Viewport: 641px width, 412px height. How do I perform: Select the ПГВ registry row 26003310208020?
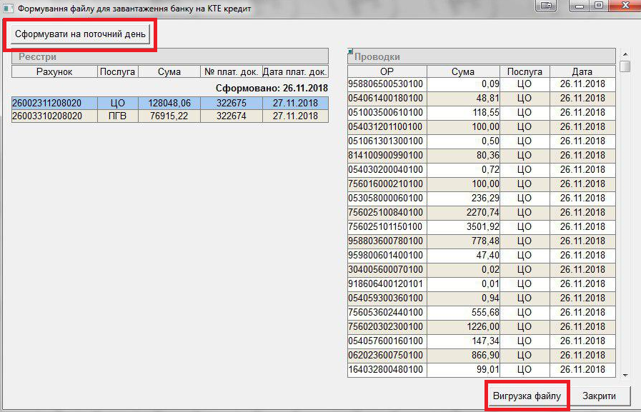(54, 116)
